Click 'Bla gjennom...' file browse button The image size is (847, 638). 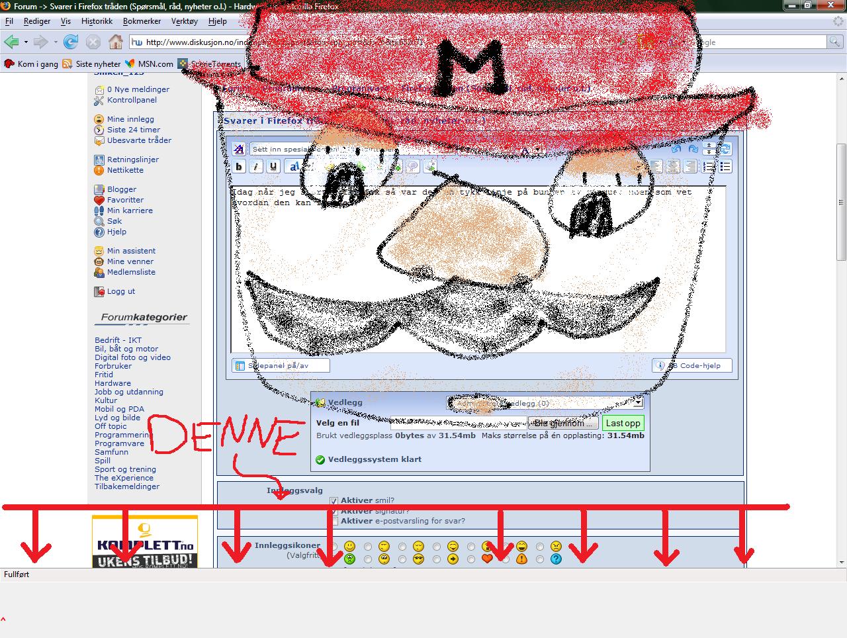click(x=563, y=424)
